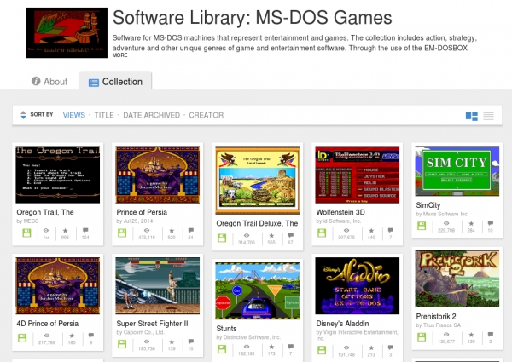Open Oregon Trail Deluxe thumbnail
The width and height of the screenshot is (512, 362).
coord(258,180)
